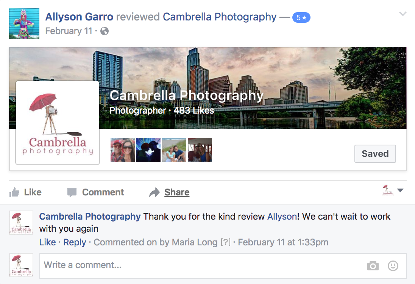Click the 5 star rating badge
Viewport: 415px width, 284px height.
pyautogui.click(x=301, y=17)
